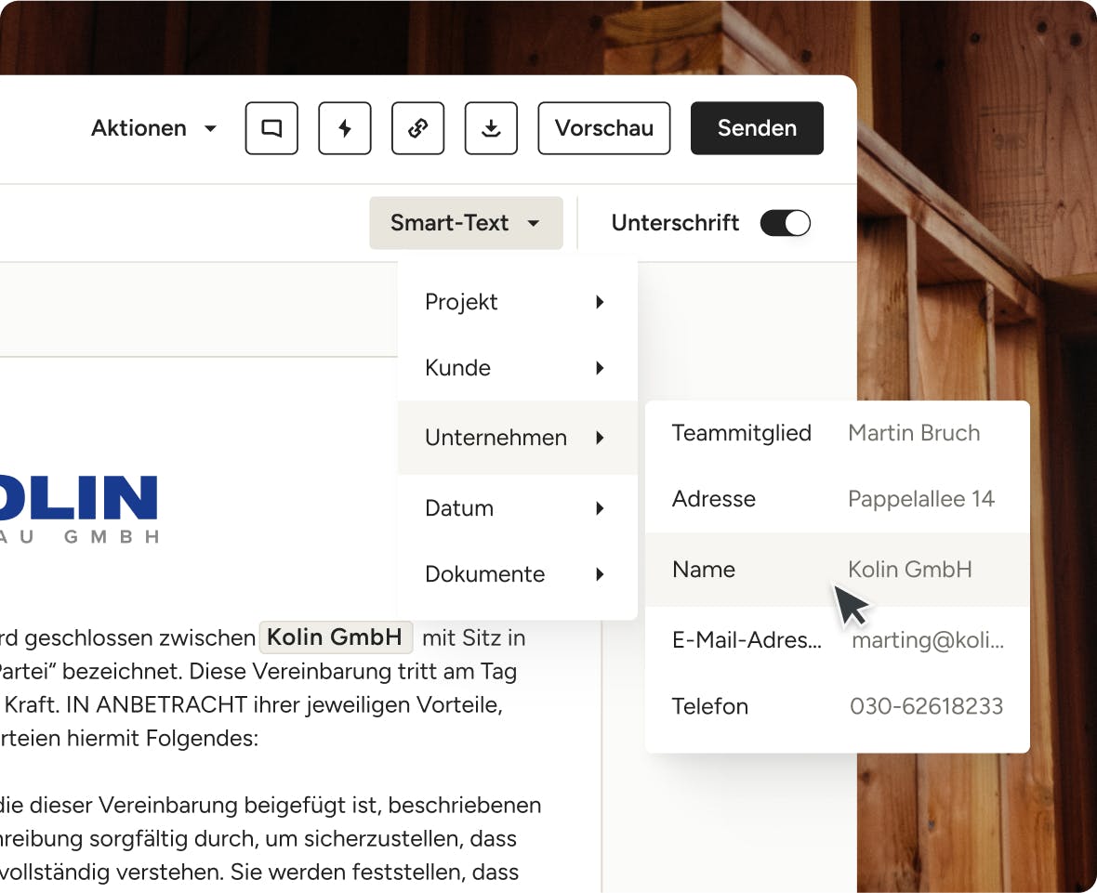Insert the Adresse Pappelallee 14 field
This screenshot has width=1097, height=893.
(x=837, y=499)
